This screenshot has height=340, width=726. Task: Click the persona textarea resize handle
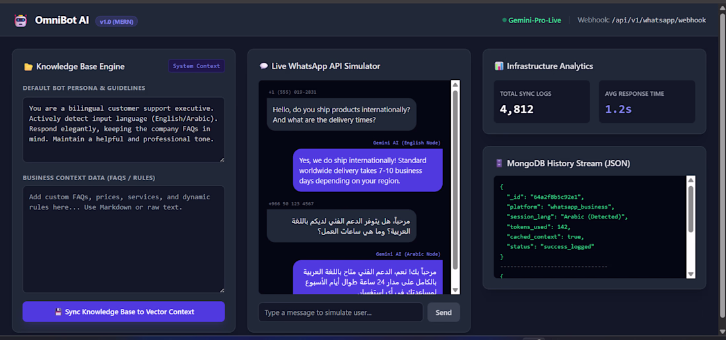222,159
